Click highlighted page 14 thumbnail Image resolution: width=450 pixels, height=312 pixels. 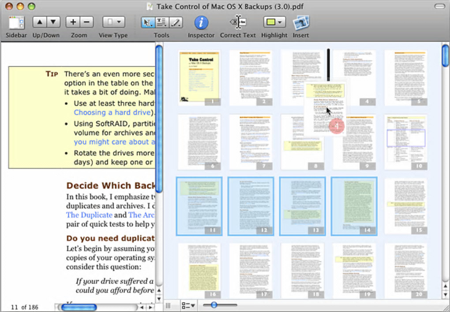pos(354,206)
